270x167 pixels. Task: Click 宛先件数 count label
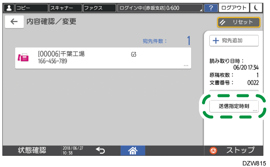coord(155,41)
